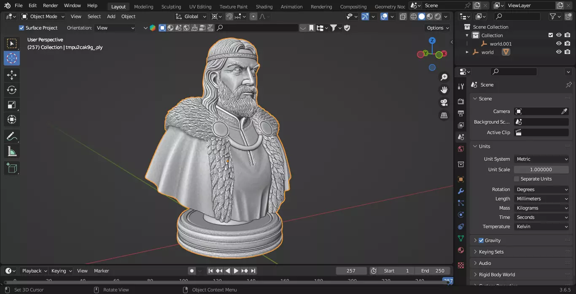Disable world.001 in renders camera icon
The height and width of the screenshot is (294, 576).
click(x=568, y=43)
